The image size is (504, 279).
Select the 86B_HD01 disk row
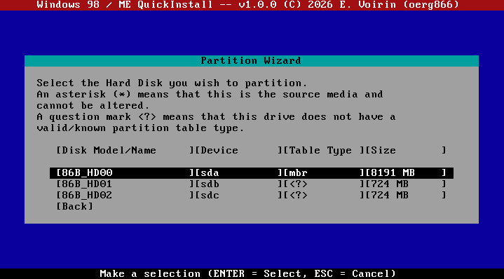pos(252,184)
